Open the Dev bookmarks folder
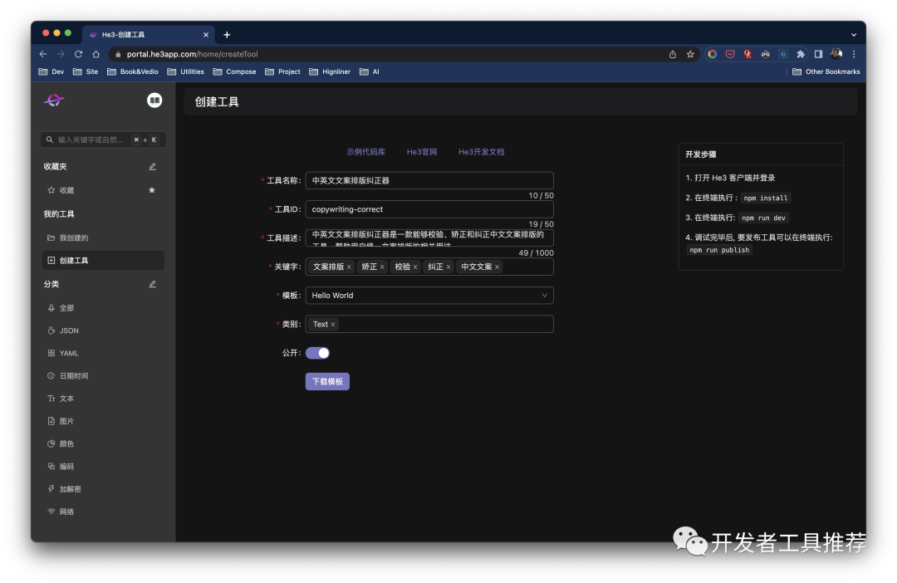 pyautogui.click(x=51, y=71)
